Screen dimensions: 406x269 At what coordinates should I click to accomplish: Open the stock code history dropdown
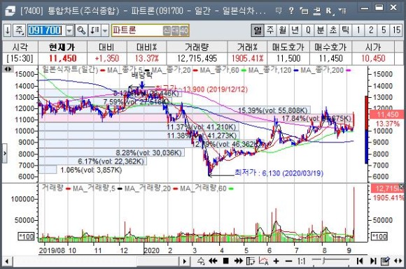pyautogui.click(x=69, y=31)
